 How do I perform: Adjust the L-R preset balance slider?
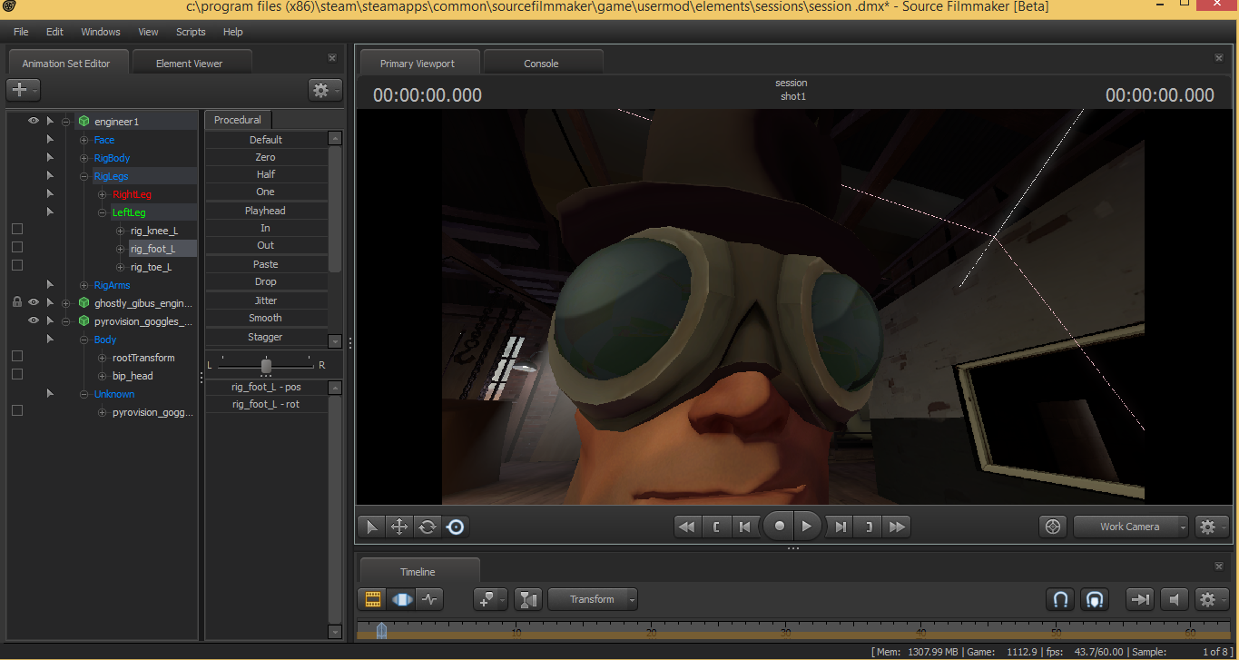click(266, 365)
